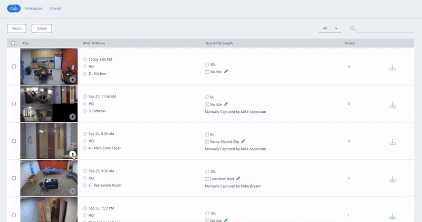Download the Demo Shared Clip
Screen dimensions: 422x222
tap(392, 141)
